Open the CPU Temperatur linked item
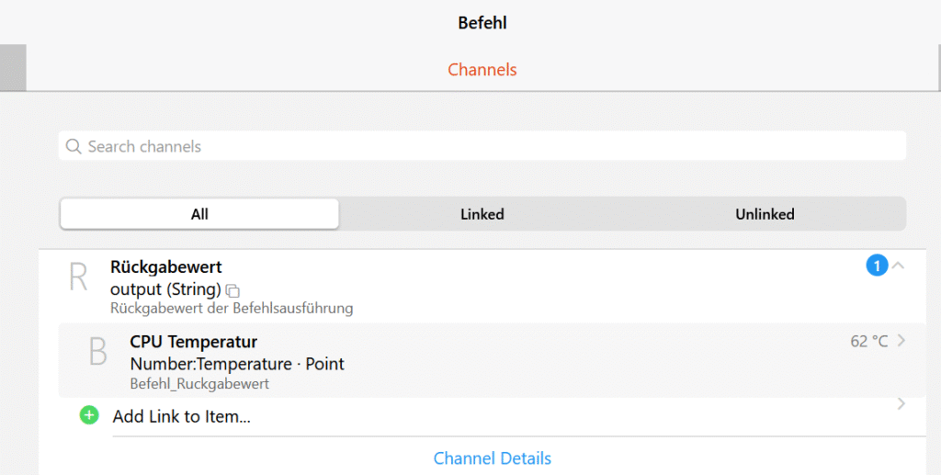Viewport: 941px width, 475px height. (492, 360)
